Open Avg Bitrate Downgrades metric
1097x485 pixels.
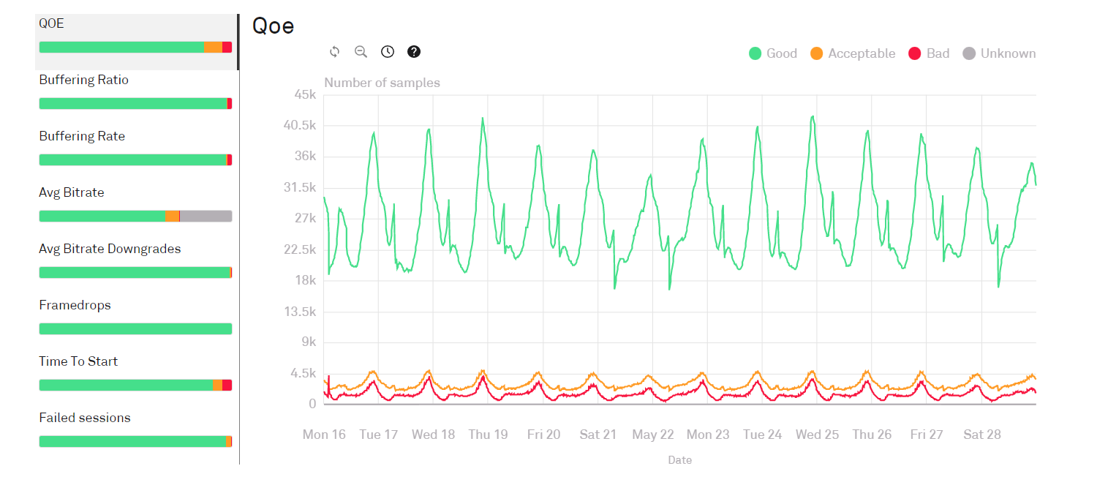[110, 249]
